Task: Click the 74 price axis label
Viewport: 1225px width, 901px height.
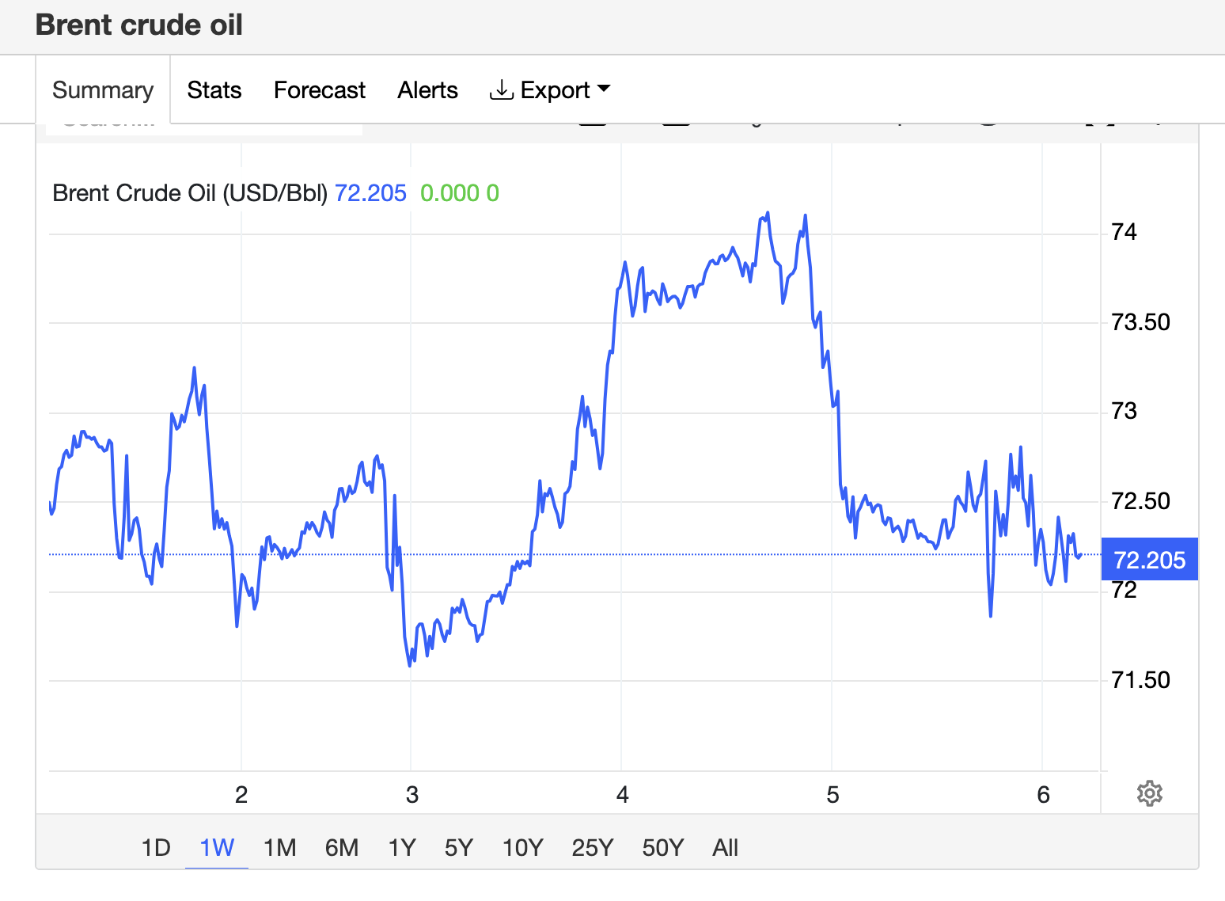Action: (x=1124, y=232)
